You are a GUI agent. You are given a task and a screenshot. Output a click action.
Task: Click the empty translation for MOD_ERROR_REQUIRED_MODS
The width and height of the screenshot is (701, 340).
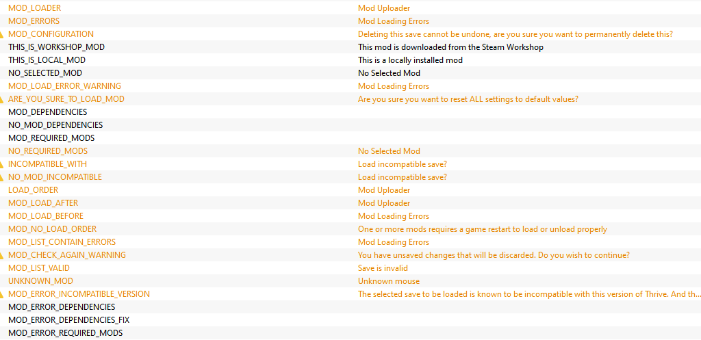(x=529, y=333)
